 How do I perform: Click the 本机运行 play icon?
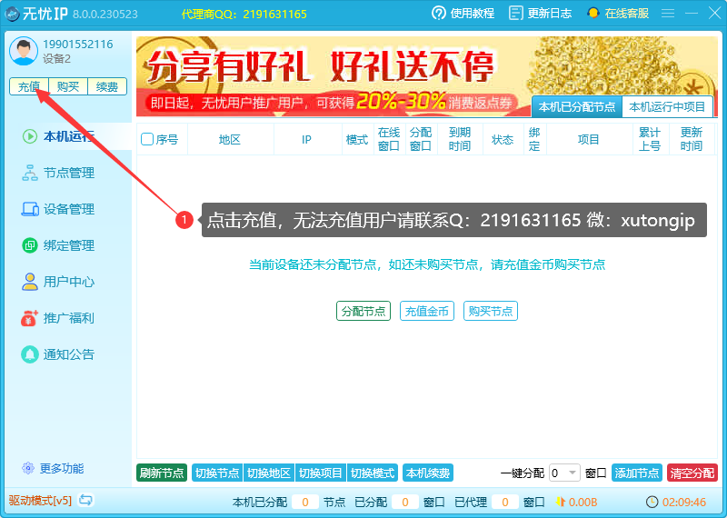point(30,136)
